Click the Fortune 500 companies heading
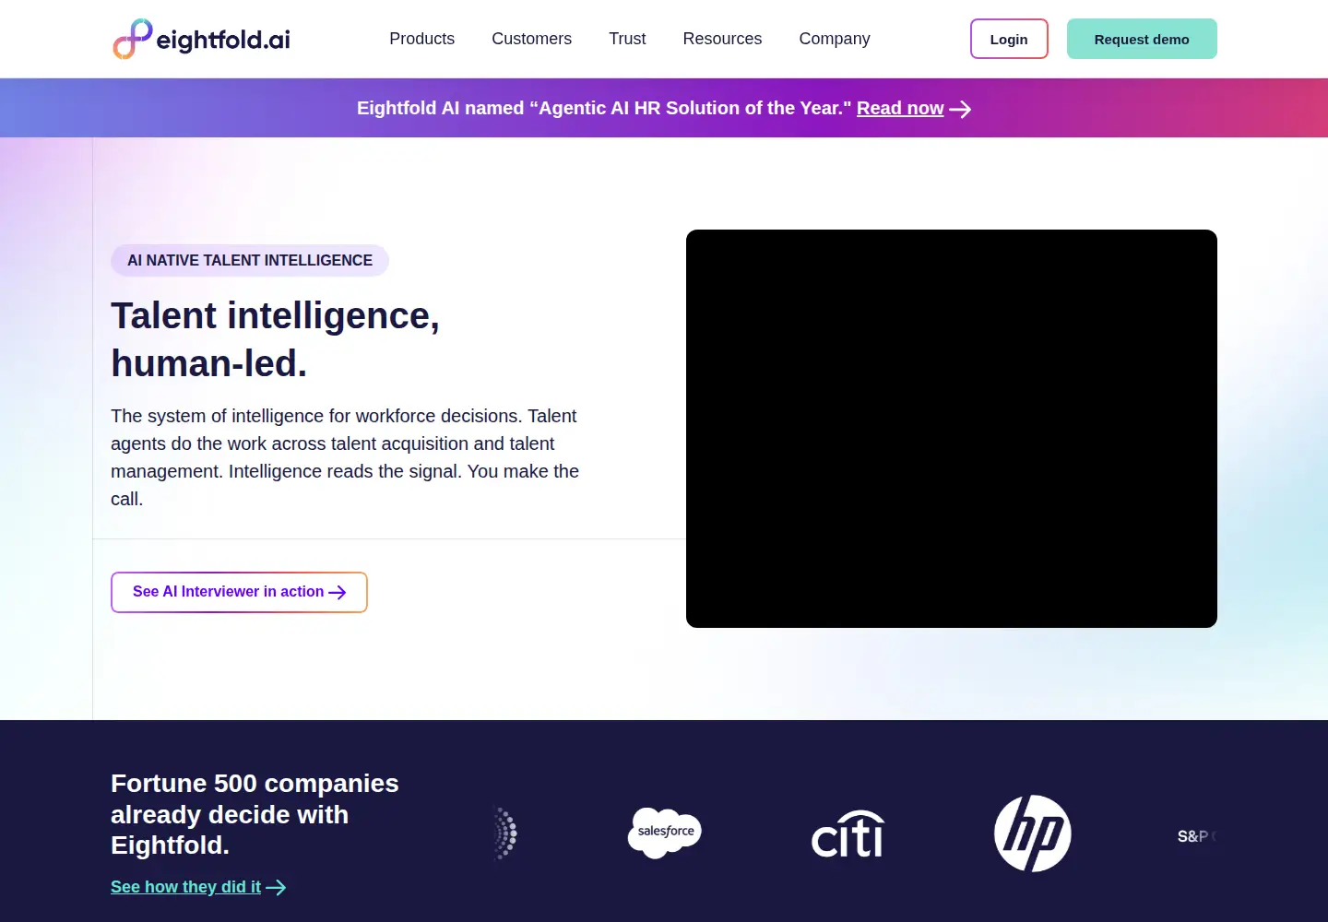Viewport: 1328px width, 922px height. click(x=255, y=814)
